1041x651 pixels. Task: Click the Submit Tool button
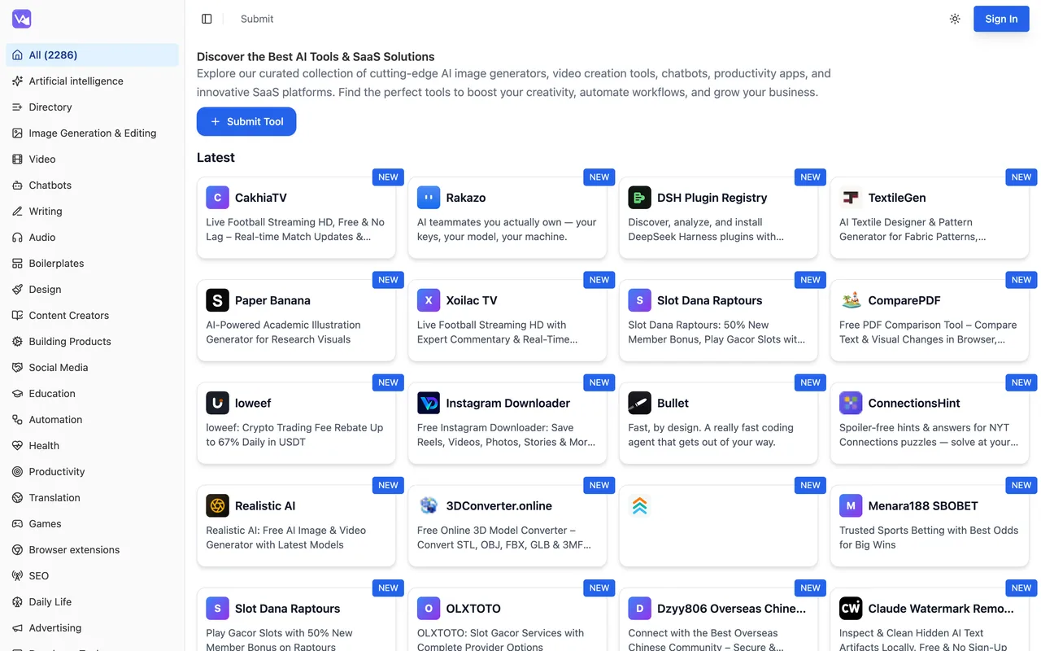(246, 121)
